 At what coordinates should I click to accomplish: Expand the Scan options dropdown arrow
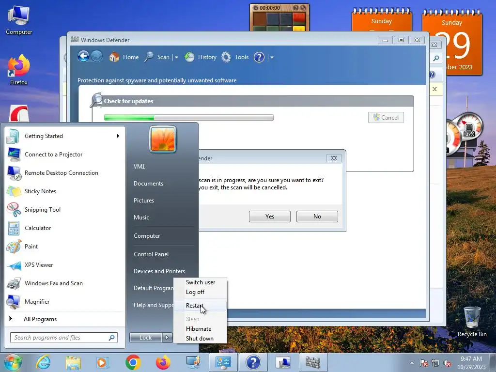tap(176, 58)
